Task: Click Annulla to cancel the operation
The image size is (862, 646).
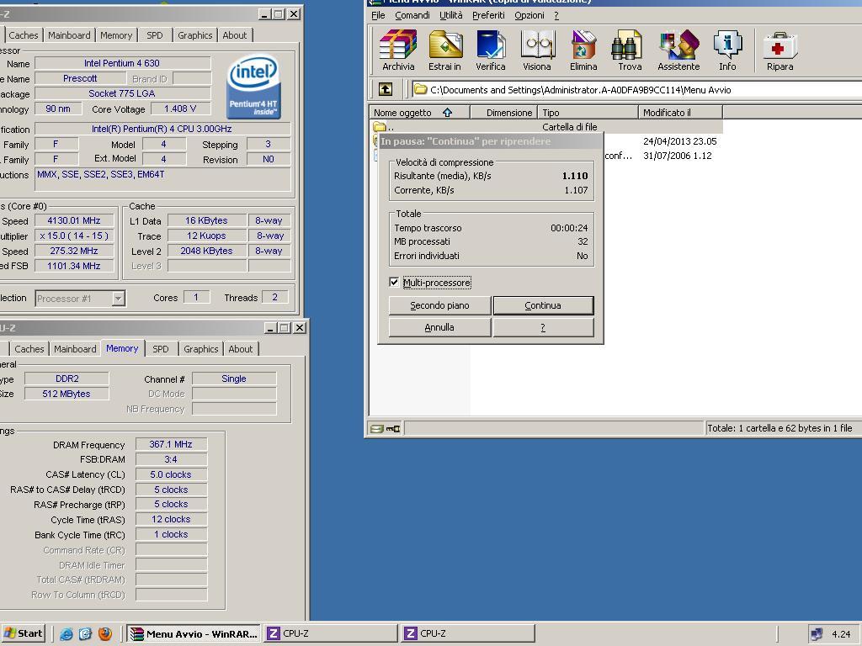Action: click(439, 327)
